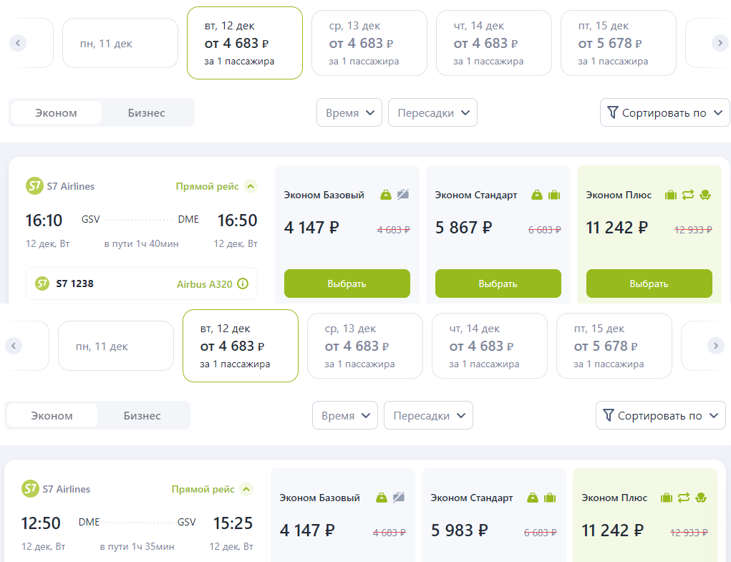
Task: Select ср, 13 дек in upper date carousel
Action: click(x=369, y=43)
